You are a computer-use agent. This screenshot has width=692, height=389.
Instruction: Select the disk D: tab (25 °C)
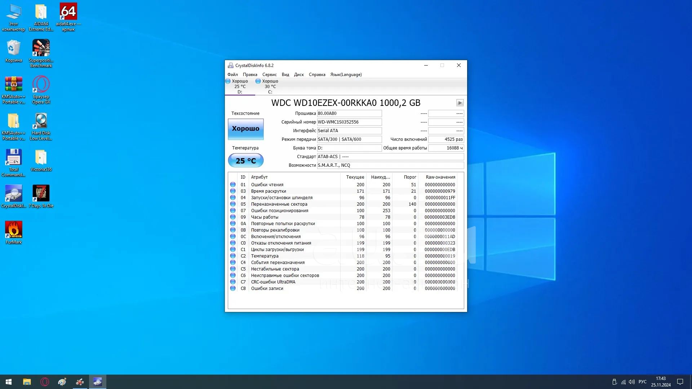click(240, 86)
